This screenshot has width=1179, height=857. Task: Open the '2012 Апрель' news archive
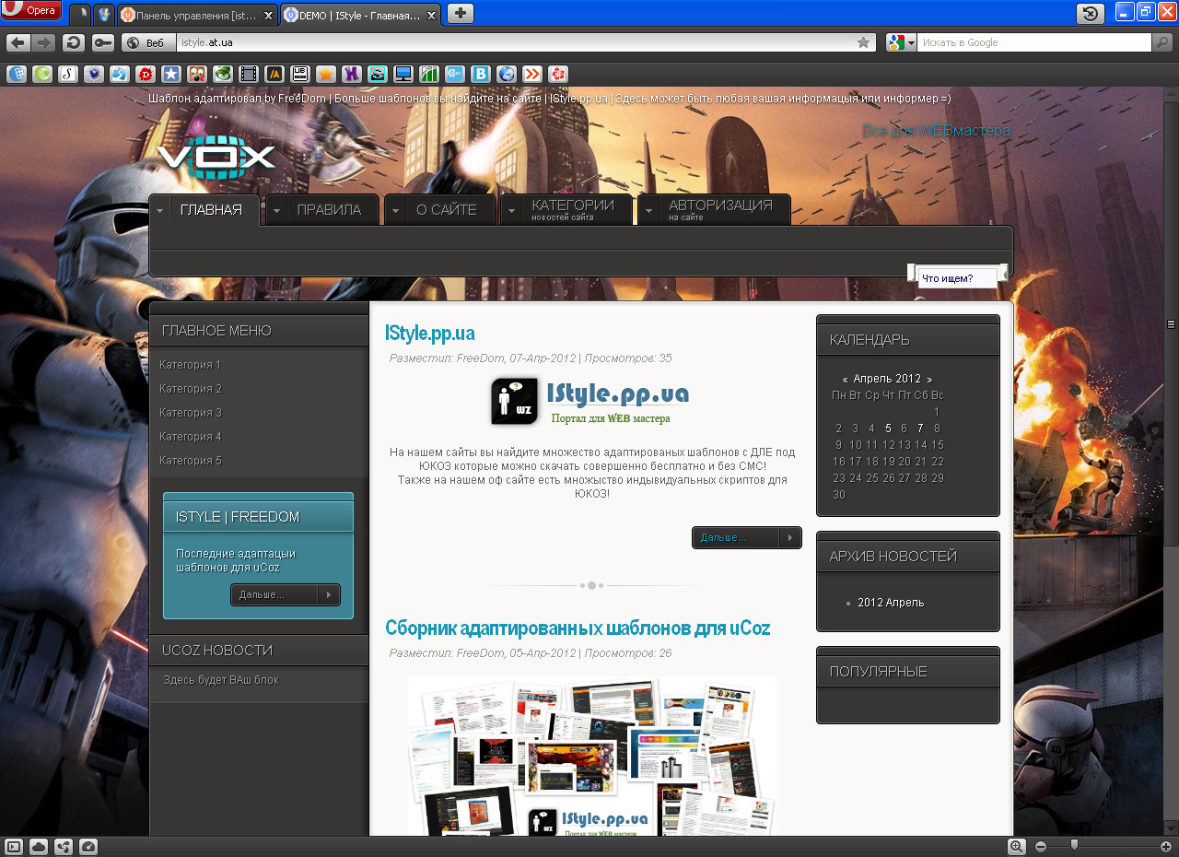point(891,603)
